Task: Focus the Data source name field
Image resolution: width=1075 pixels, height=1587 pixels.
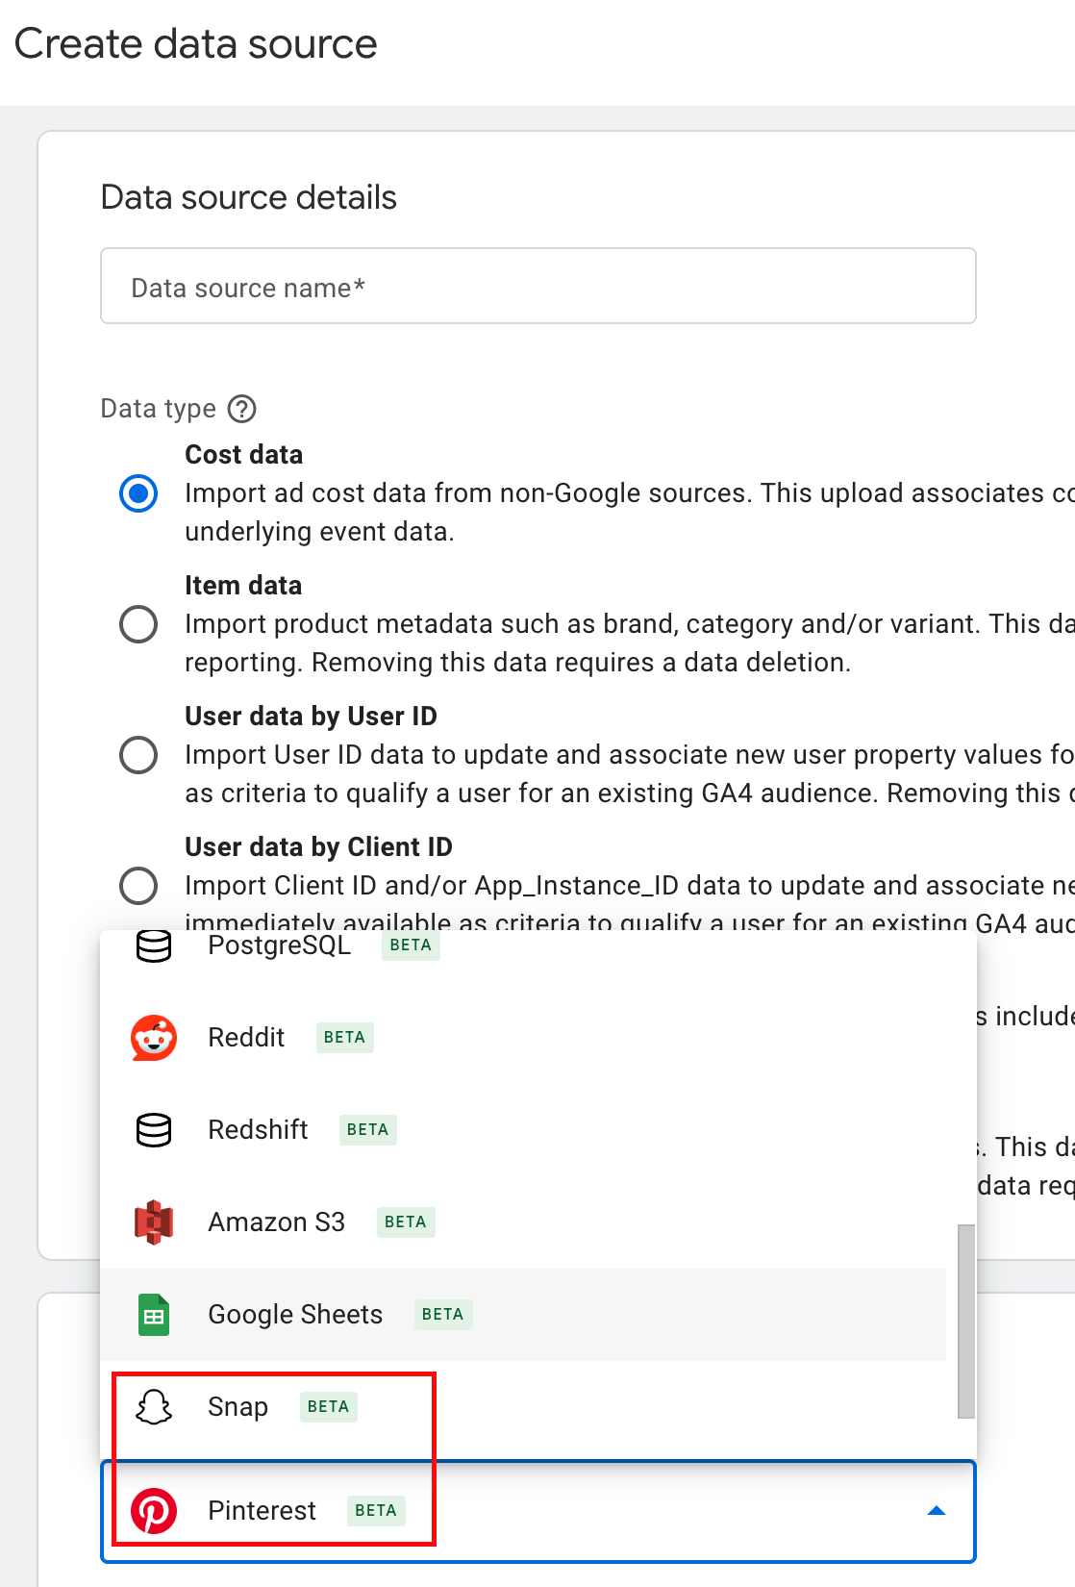Action: (538, 287)
